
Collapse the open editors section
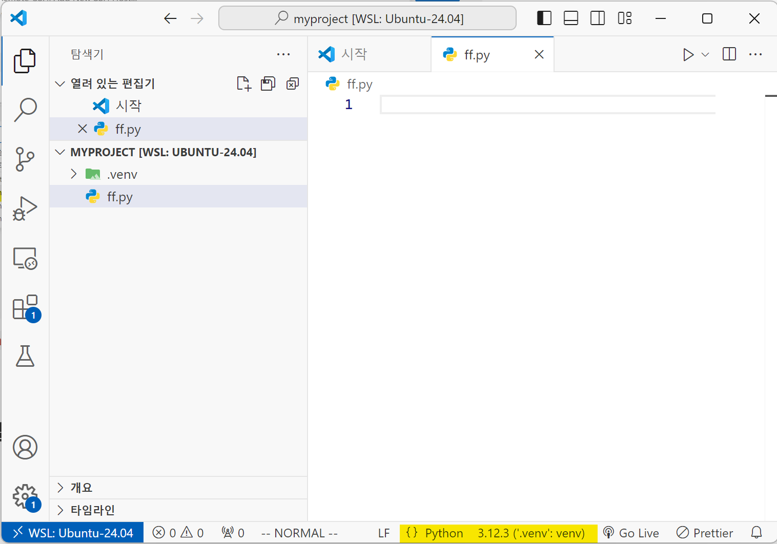60,83
